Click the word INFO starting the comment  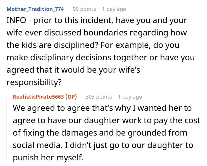[16, 20]
